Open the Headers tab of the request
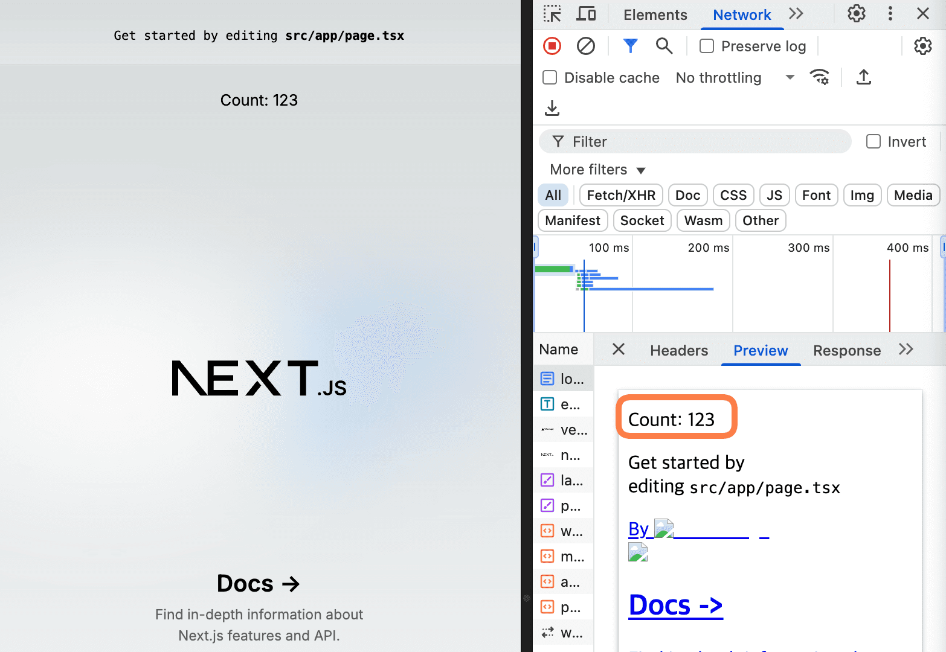The image size is (946, 652). 678,351
